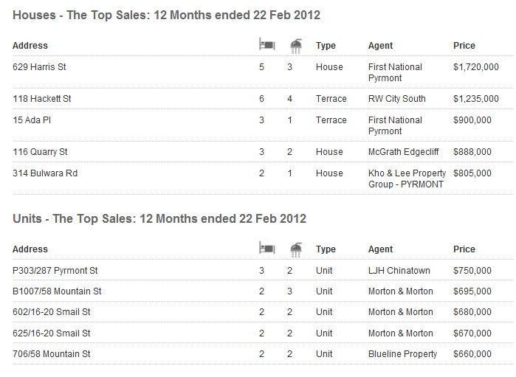Open the P303/287 Pyrmont St unit
The image size is (516, 377).
(55, 271)
